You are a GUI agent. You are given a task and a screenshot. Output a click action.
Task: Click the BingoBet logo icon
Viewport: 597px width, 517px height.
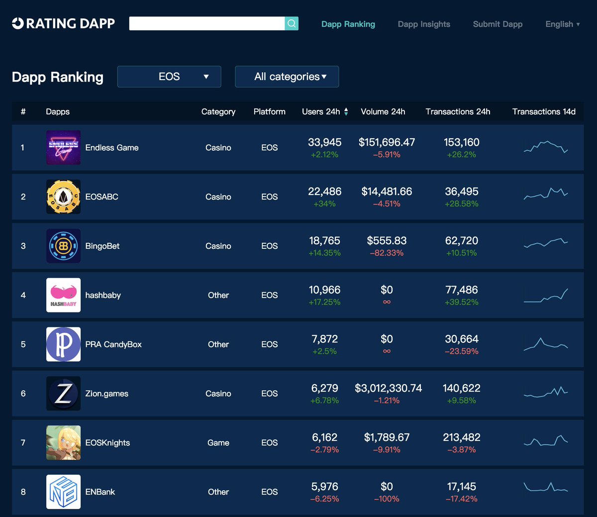tap(63, 246)
